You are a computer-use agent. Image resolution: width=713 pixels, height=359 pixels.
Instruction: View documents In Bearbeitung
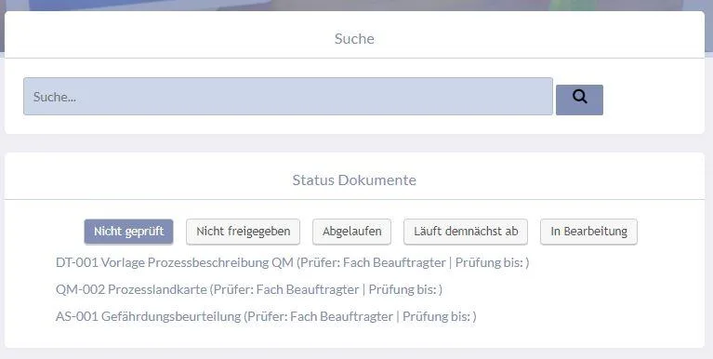tap(588, 232)
